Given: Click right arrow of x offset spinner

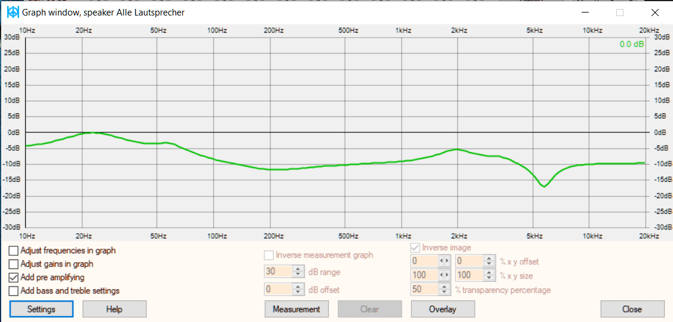Looking at the screenshot, I should pyautogui.click(x=447, y=261).
